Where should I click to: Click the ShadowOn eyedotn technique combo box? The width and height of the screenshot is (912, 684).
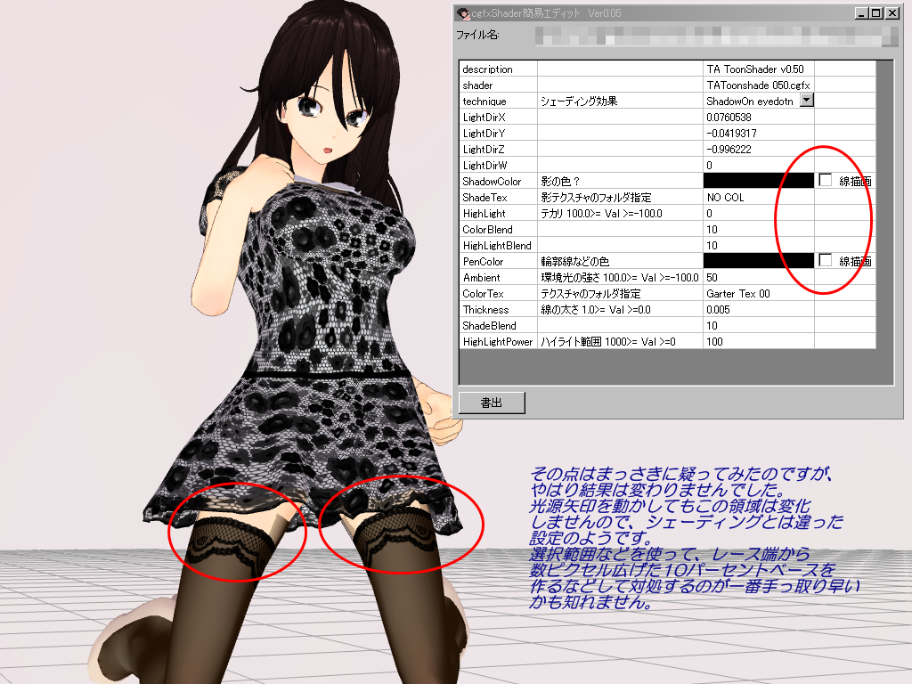[751, 101]
